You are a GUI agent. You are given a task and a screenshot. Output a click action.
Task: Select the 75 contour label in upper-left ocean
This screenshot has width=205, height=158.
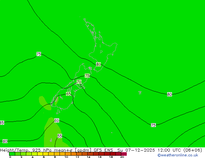[x=39, y=54]
